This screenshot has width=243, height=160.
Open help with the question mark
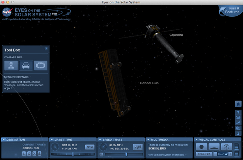pos(238,113)
